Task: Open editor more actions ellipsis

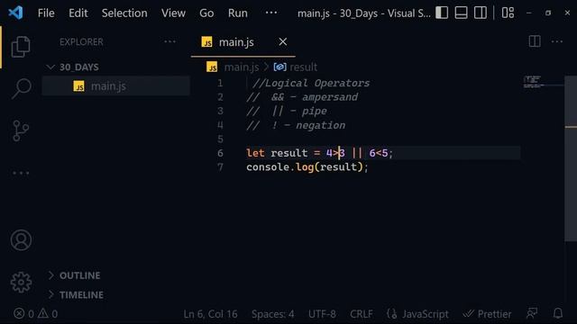Action: coord(557,41)
